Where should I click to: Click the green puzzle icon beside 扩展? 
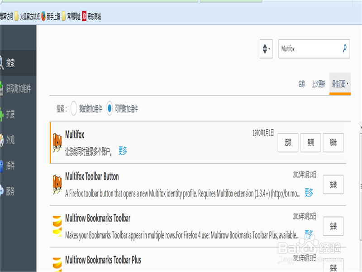tap(2, 114)
